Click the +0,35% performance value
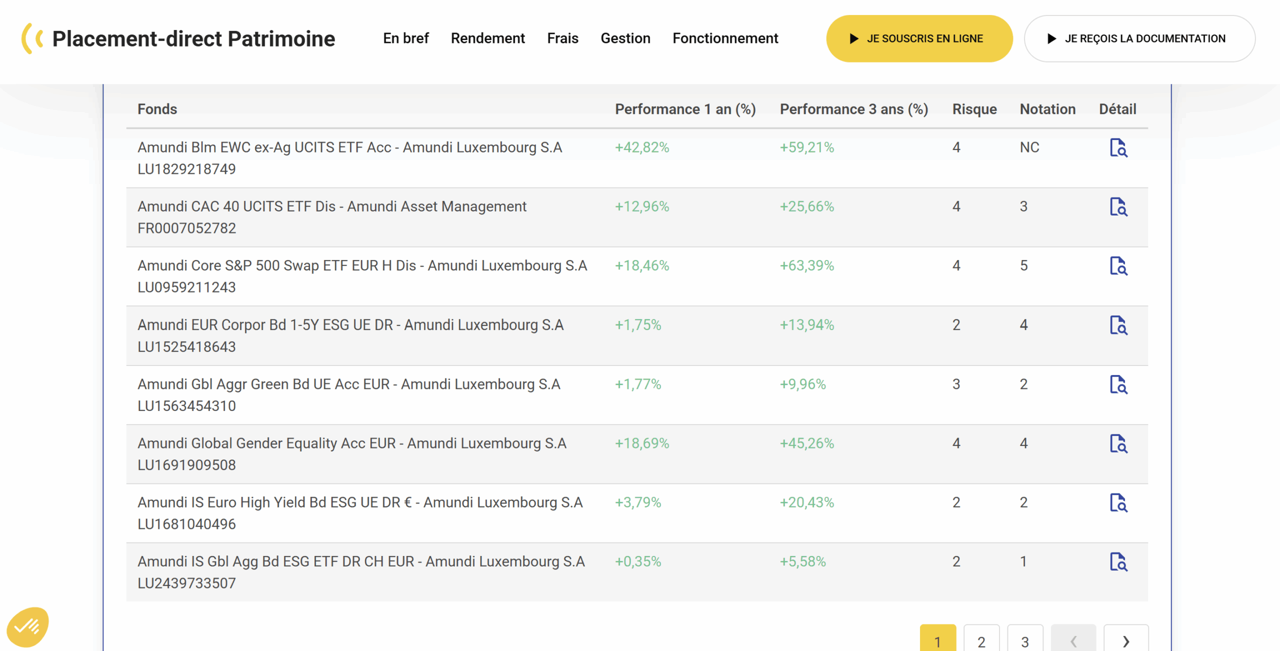 click(638, 561)
